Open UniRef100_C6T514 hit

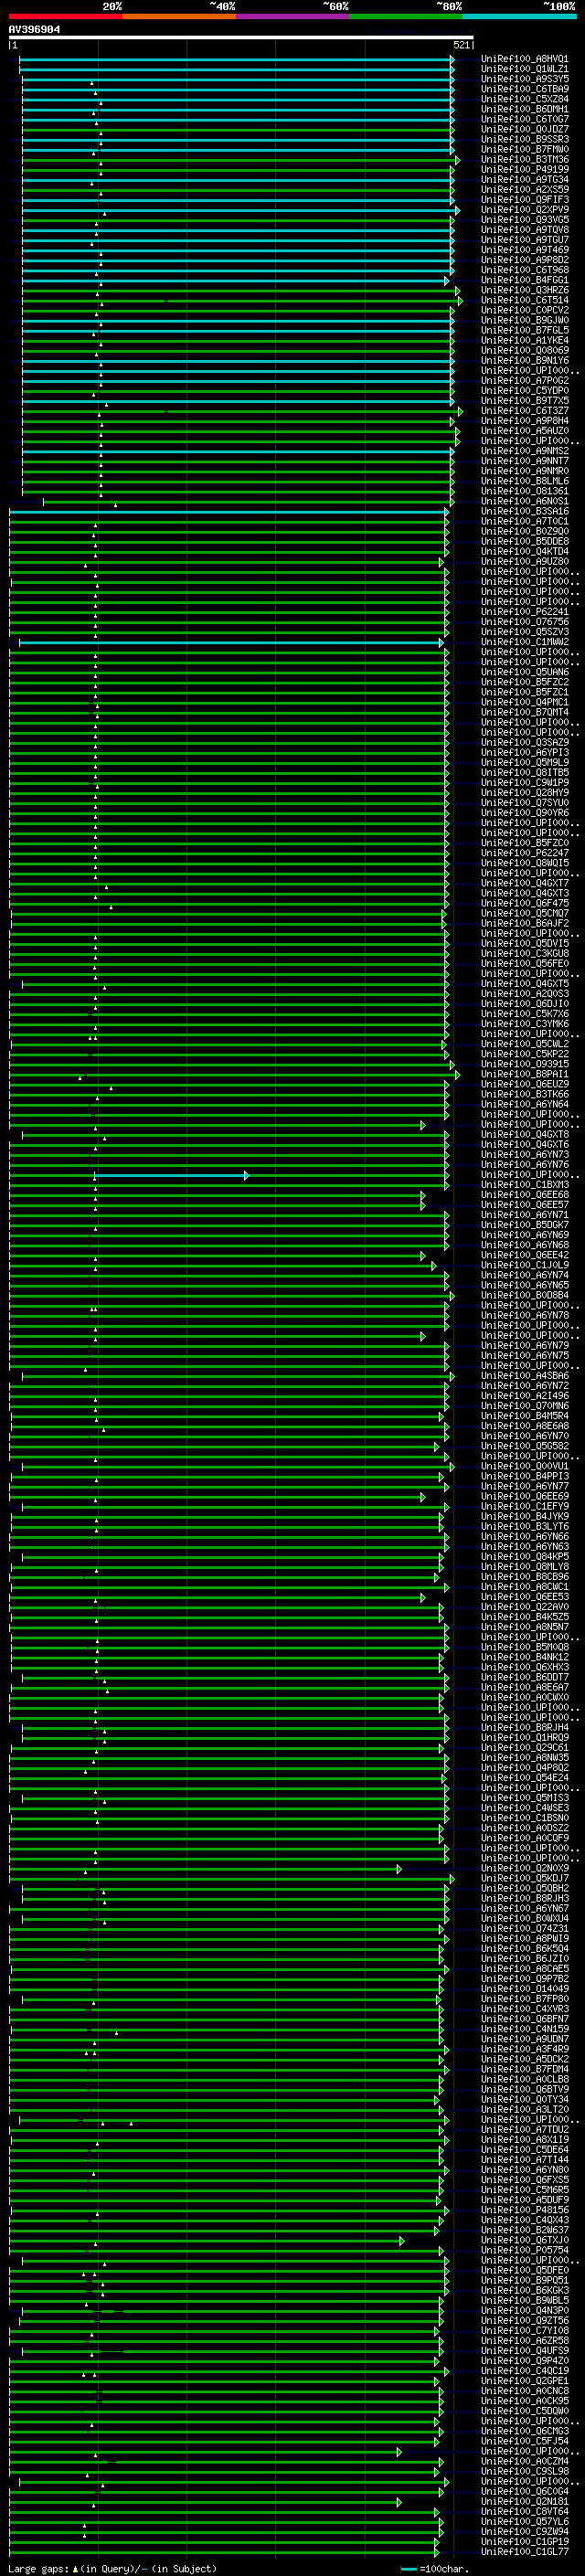coord(524,300)
